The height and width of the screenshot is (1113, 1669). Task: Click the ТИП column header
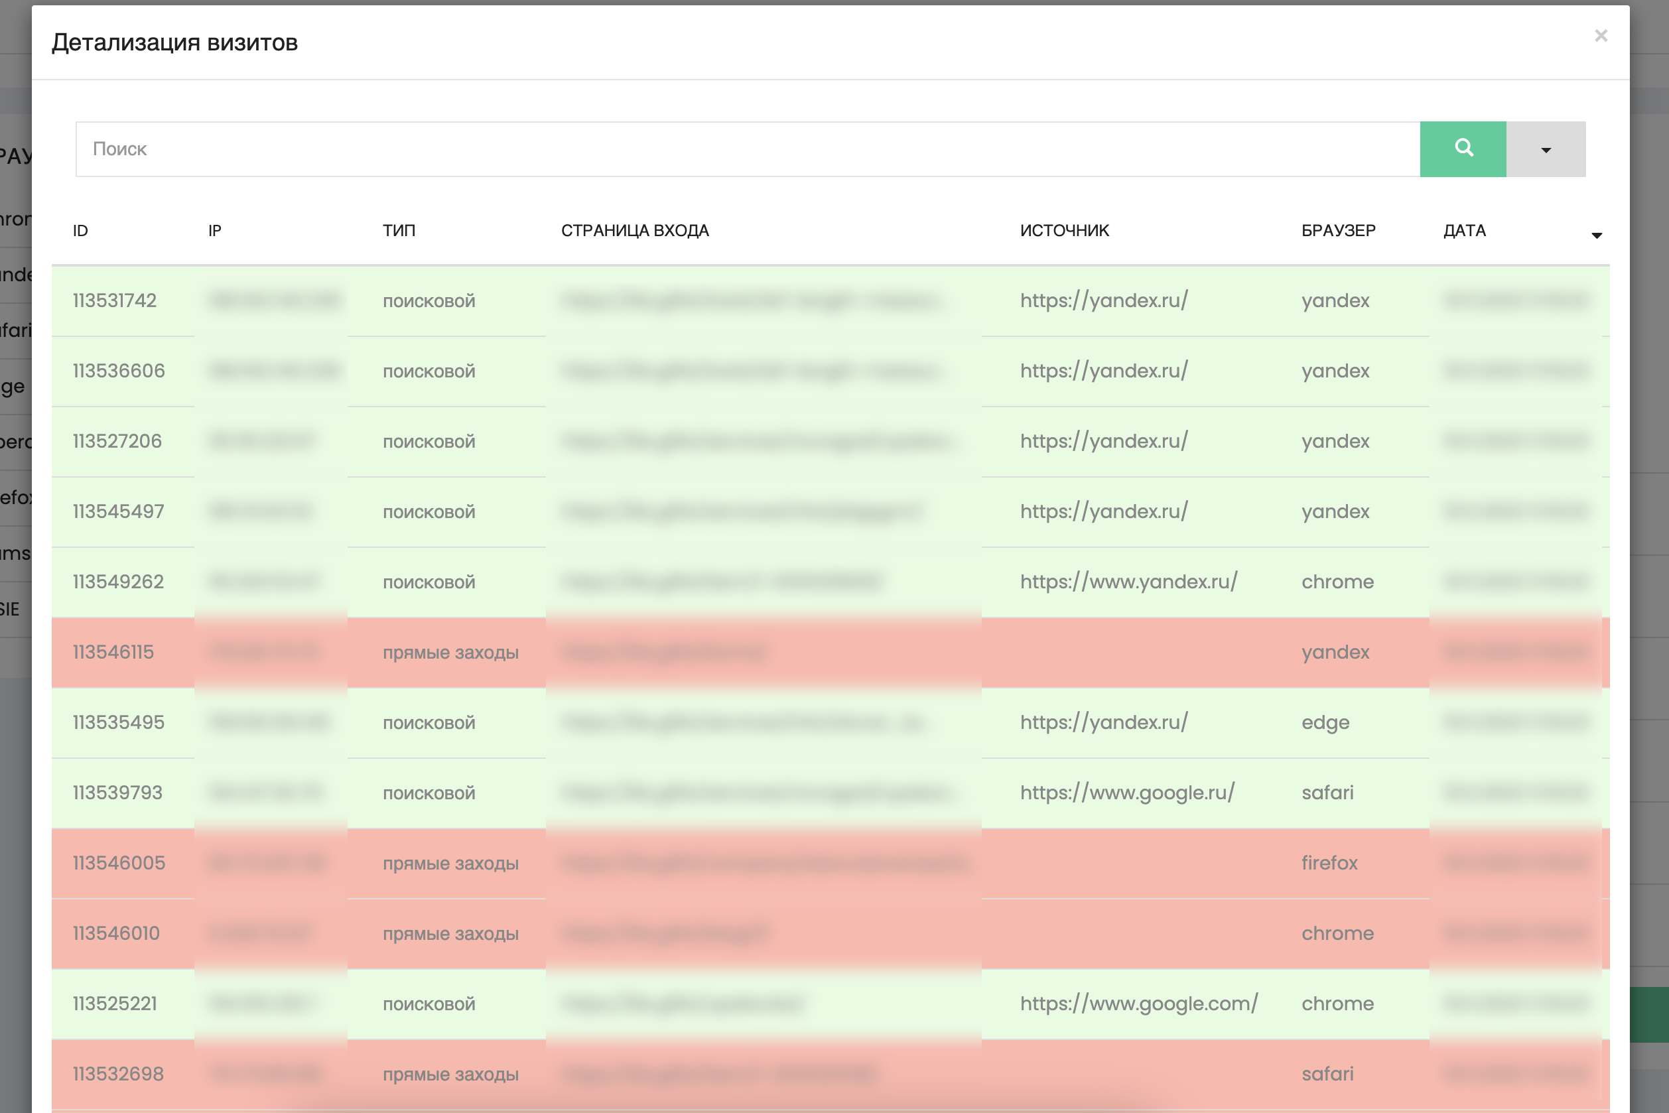pyautogui.click(x=399, y=231)
